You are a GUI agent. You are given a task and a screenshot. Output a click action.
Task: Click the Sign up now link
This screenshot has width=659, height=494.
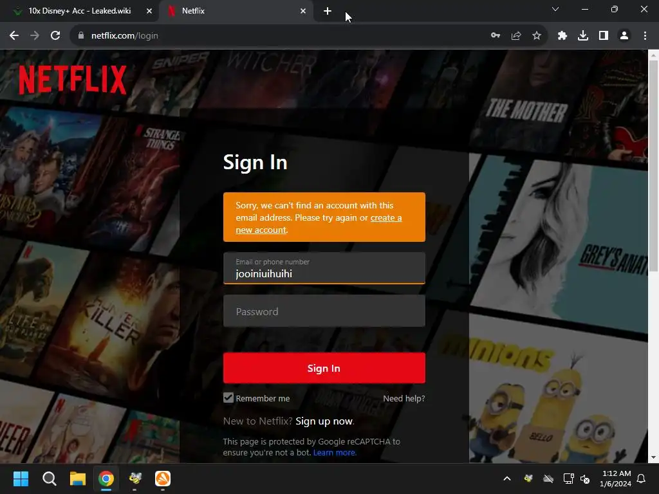click(324, 421)
